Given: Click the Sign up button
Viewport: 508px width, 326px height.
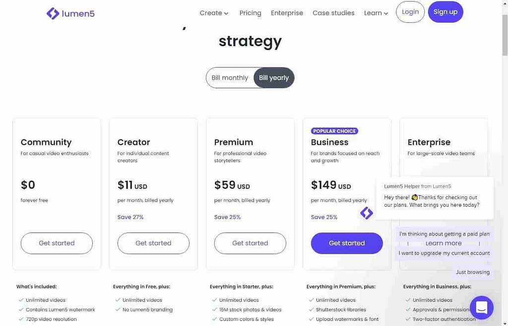Looking at the screenshot, I should click(445, 11).
